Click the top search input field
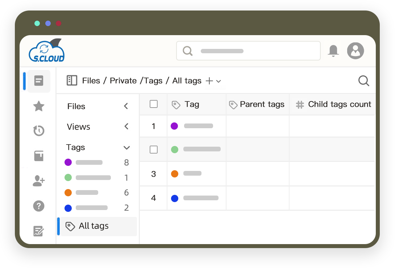Screen dimensions: 395x268 248,51
